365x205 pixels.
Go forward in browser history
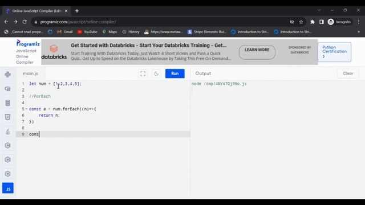click(15, 22)
